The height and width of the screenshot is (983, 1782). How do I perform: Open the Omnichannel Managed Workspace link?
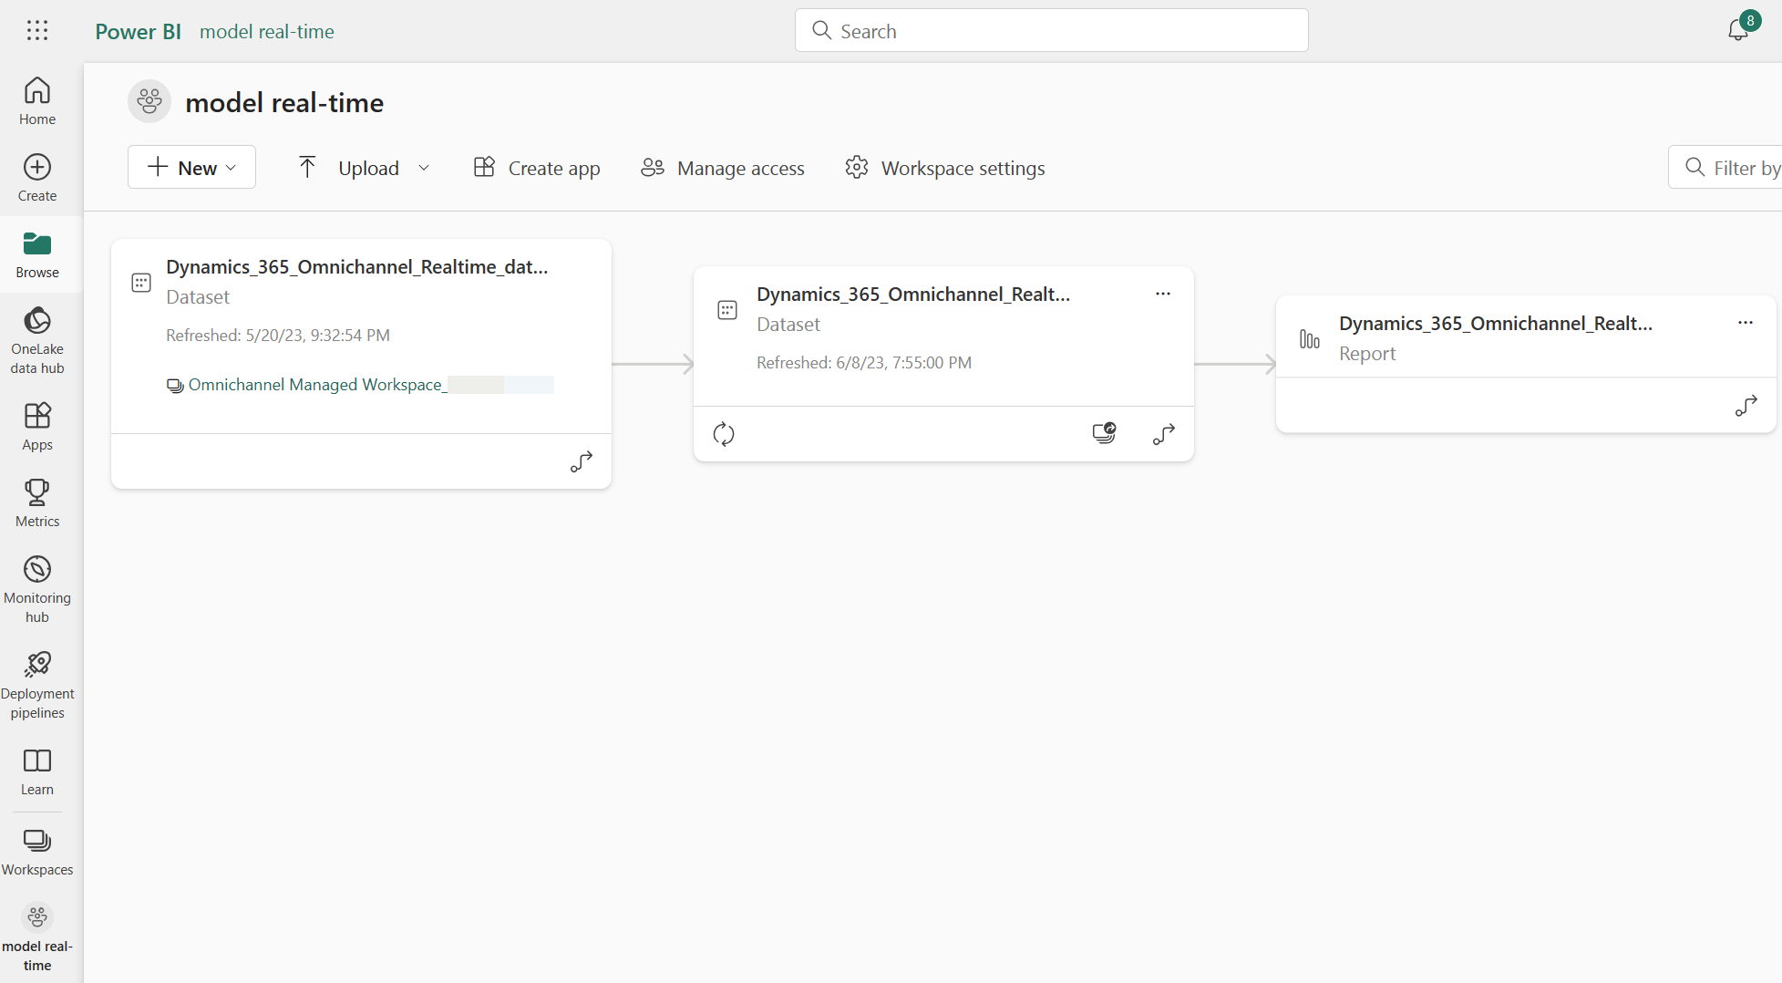coord(314,384)
